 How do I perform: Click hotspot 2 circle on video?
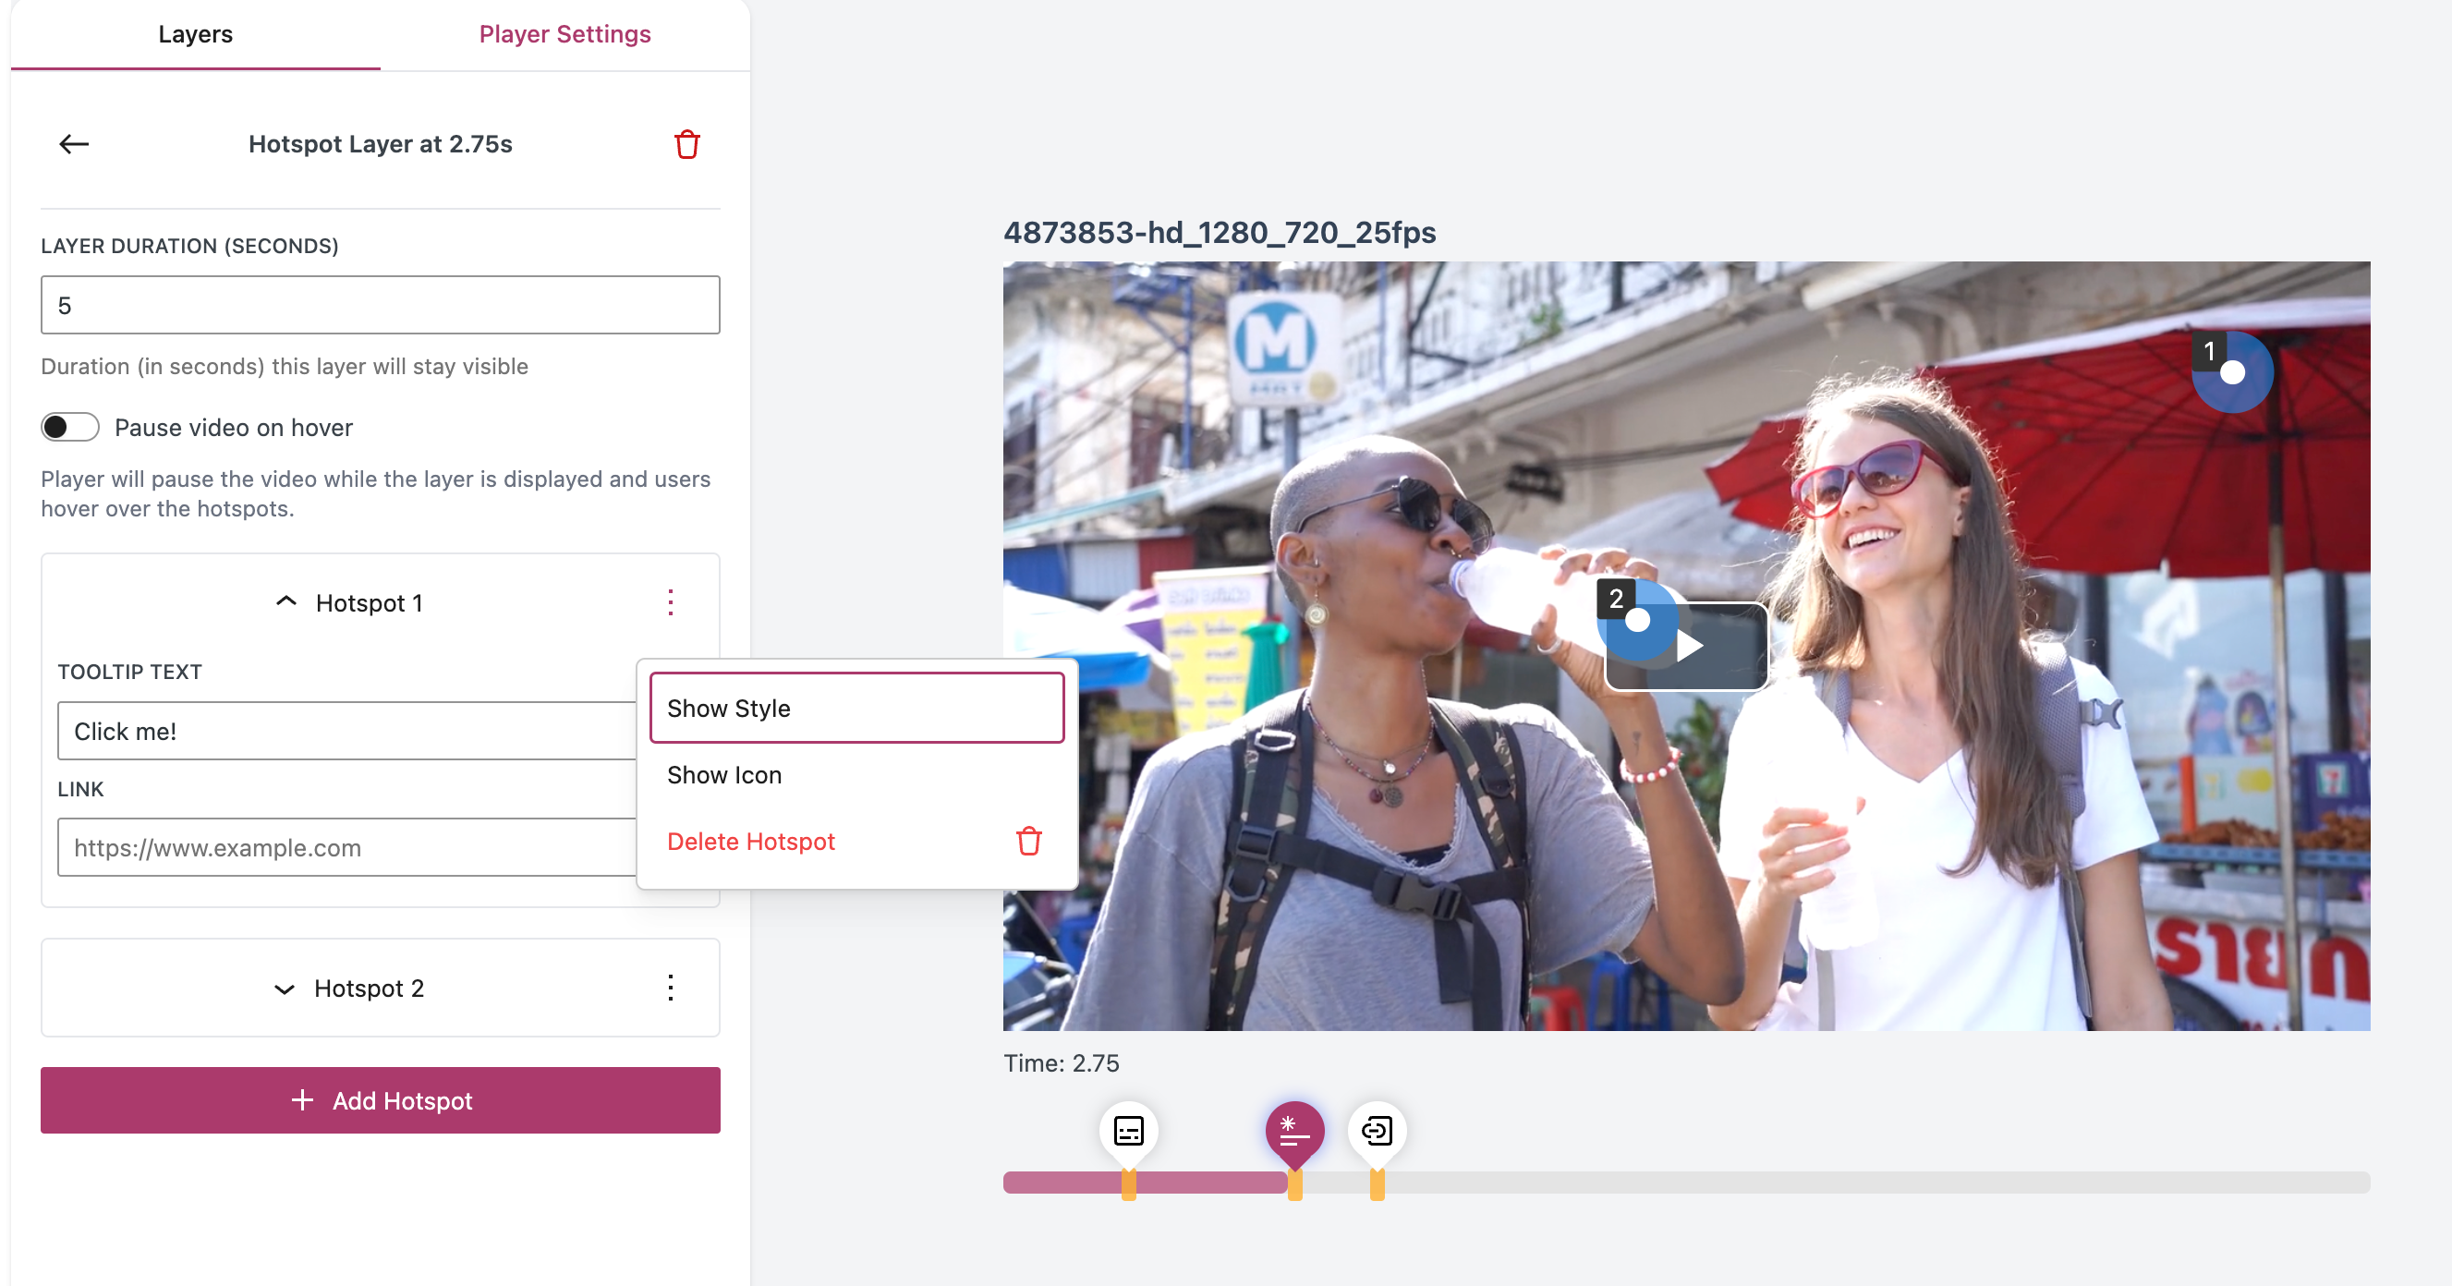[1637, 621]
